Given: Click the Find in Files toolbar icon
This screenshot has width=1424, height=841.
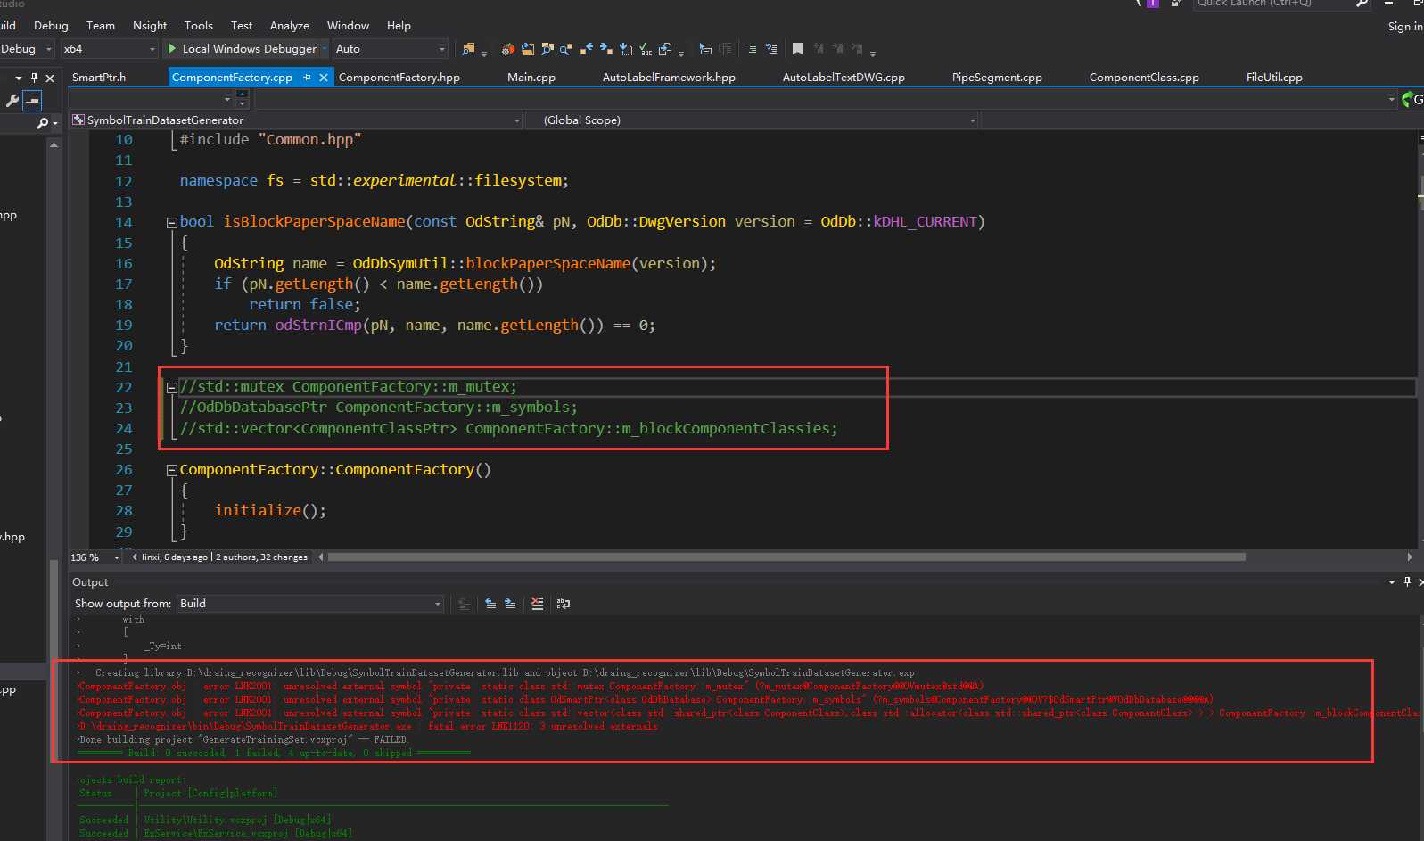Looking at the screenshot, I should click(x=468, y=49).
